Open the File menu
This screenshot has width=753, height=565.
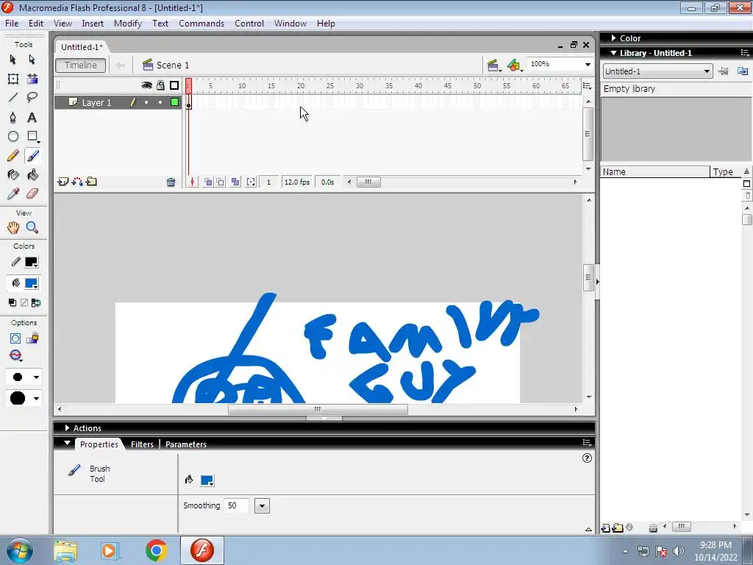[x=12, y=23]
